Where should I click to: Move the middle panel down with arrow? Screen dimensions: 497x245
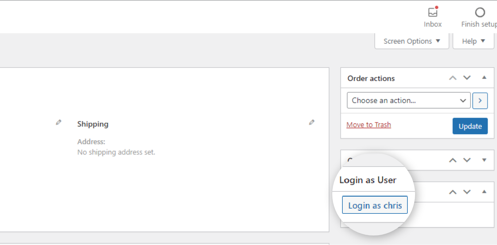pos(467,160)
